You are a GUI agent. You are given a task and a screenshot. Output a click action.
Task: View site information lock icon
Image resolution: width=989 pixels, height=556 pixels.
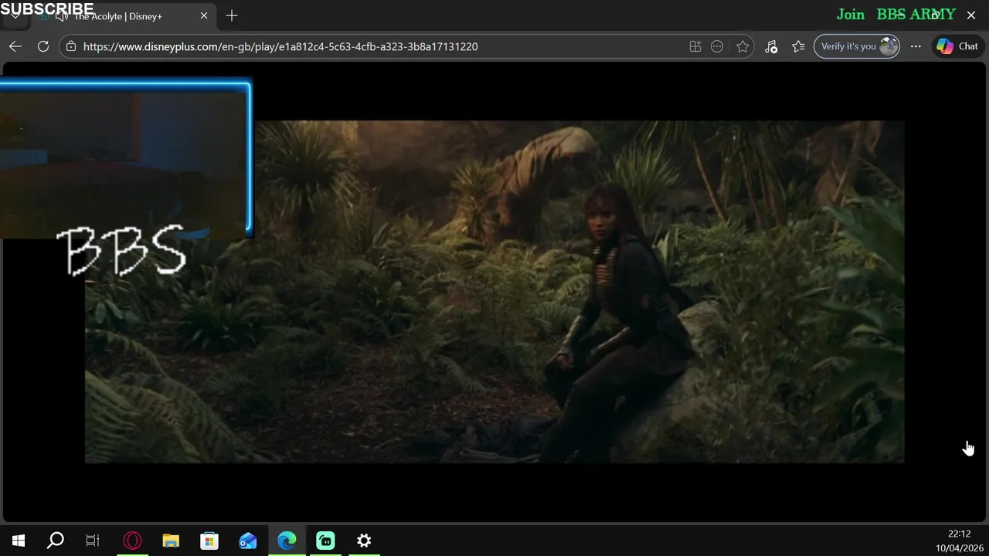pyautogui.click(x=70, y=46)
